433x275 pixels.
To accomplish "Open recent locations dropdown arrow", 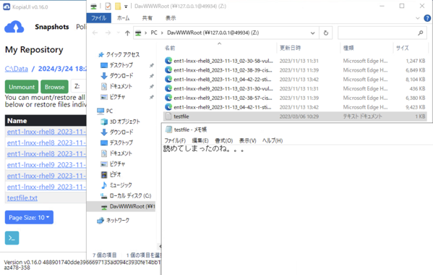I will click(119, 33).
